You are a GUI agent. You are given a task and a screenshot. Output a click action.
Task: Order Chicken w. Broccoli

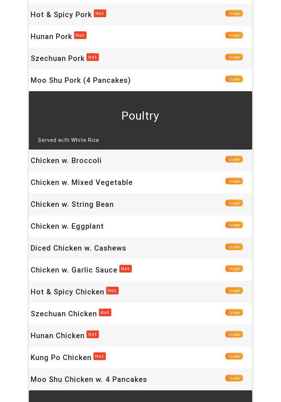(x=234, y=159)
